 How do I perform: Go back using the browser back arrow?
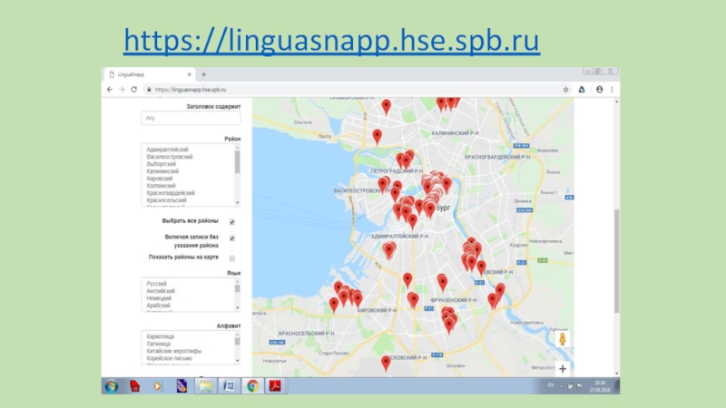[x=110, y=90]
